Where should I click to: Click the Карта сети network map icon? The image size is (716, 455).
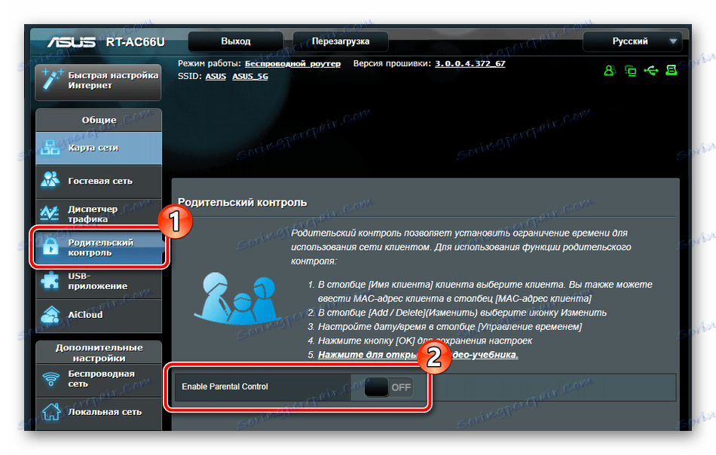[x=50, y=148]
